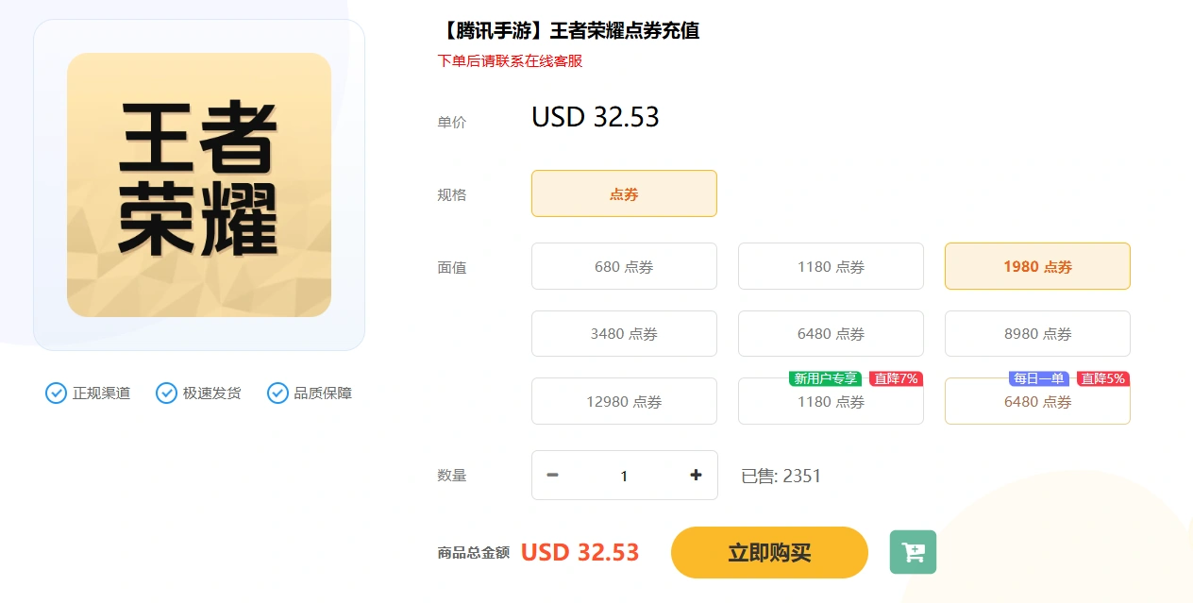Choose the 8980 点券 denomination
1193x603 pixels.
(x=1037, y=333)
